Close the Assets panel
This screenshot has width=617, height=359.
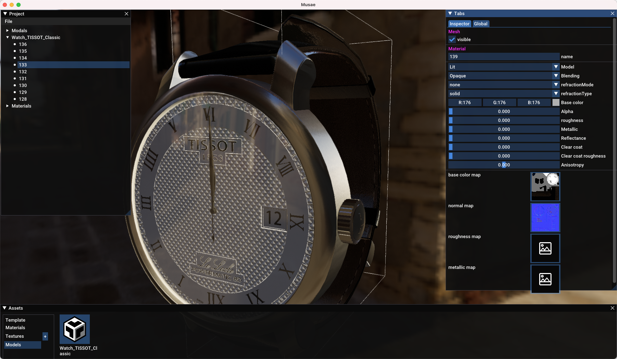click(613, 308)
